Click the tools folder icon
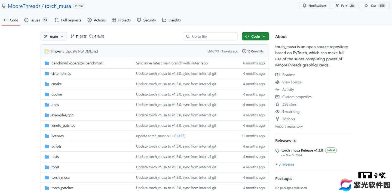Image resolution: width=392 pixels, height=192 pixels. (x=47, y=167)
